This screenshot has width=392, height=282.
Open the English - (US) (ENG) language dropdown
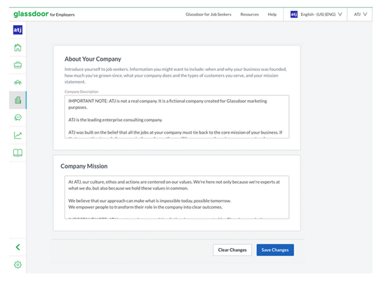click(321, 14)
